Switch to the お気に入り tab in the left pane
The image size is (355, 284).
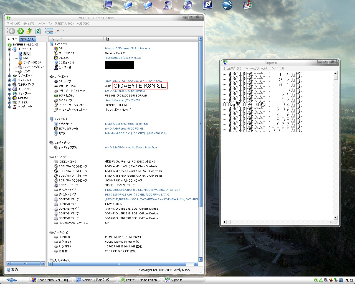point(27,39)
